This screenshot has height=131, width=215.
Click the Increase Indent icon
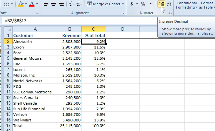[80, 4]
